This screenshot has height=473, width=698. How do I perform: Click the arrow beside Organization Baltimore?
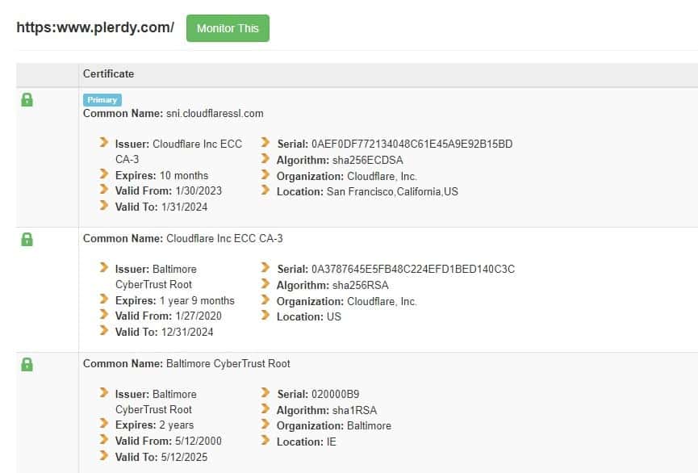point(265,425)
